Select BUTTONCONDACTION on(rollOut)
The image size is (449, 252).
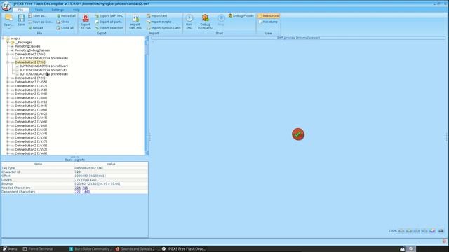tap(43, 70)
